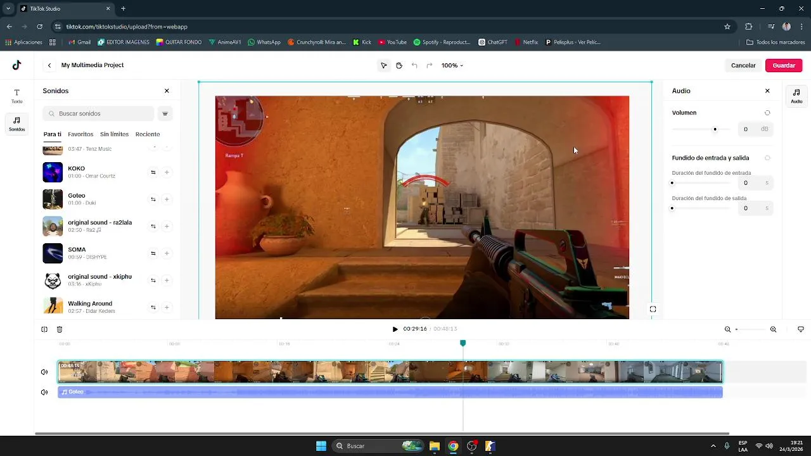Add KOKO sound to timeline
Image resolution: width=811 pixels, height=456 pixels.
tap(167, 172)
